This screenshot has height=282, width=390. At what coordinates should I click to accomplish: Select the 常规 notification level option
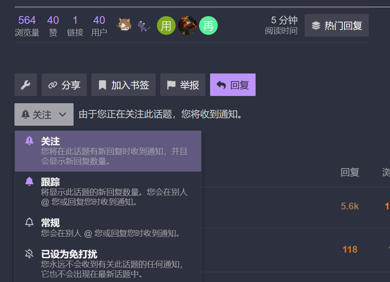pos(108,228)
